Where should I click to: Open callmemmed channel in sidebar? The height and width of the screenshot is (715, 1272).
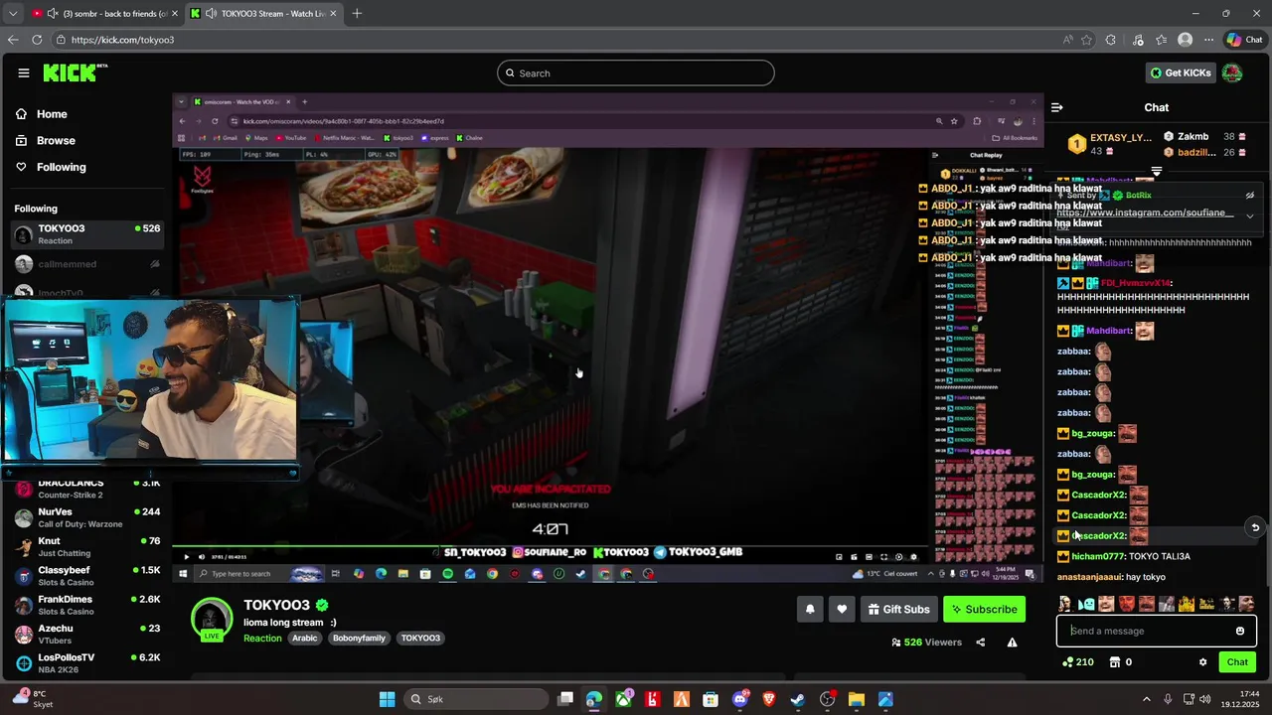click(x=87, y=264)
